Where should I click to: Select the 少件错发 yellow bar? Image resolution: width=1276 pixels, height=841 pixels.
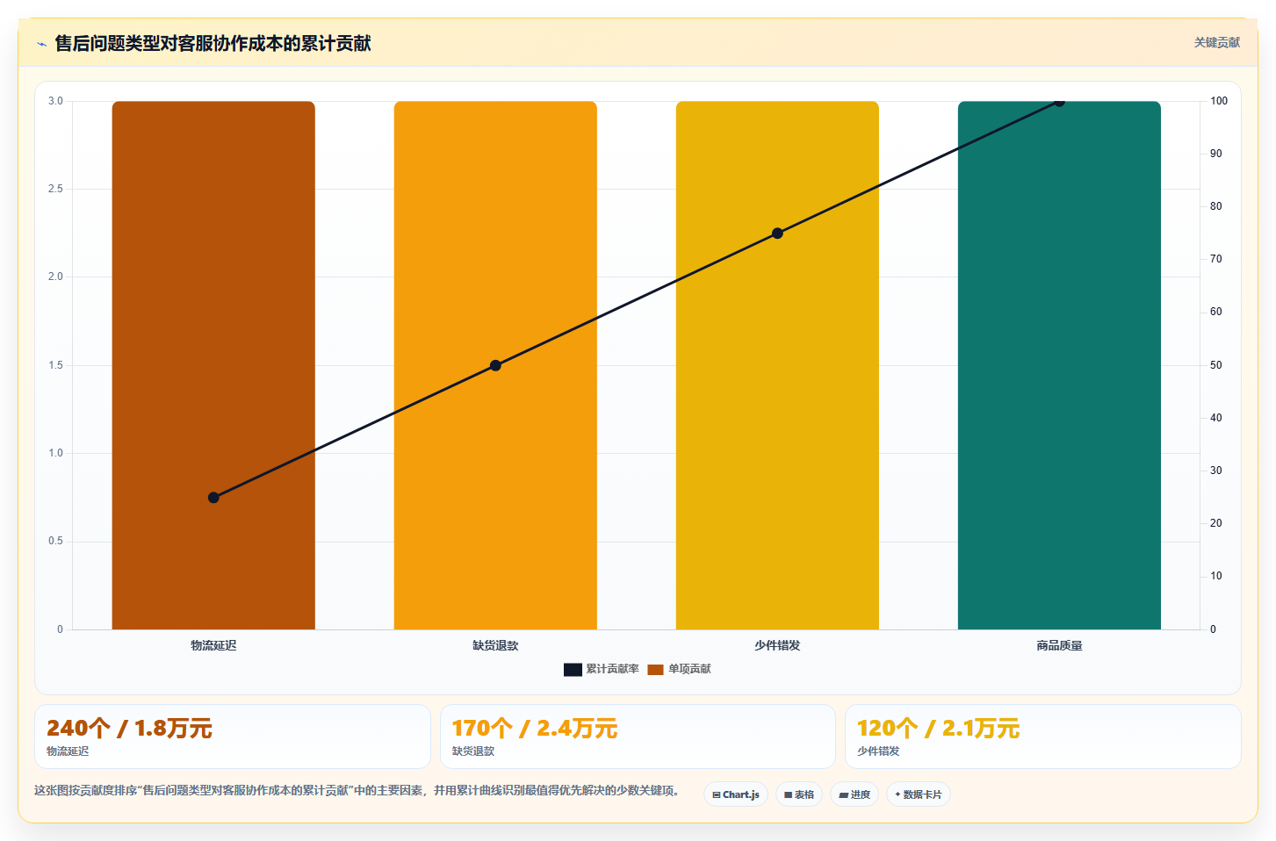pyautogui.click(x=777, y=365)
